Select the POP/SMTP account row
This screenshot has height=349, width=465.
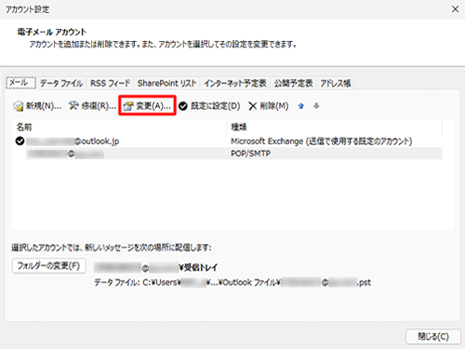(x=227, y=154)
